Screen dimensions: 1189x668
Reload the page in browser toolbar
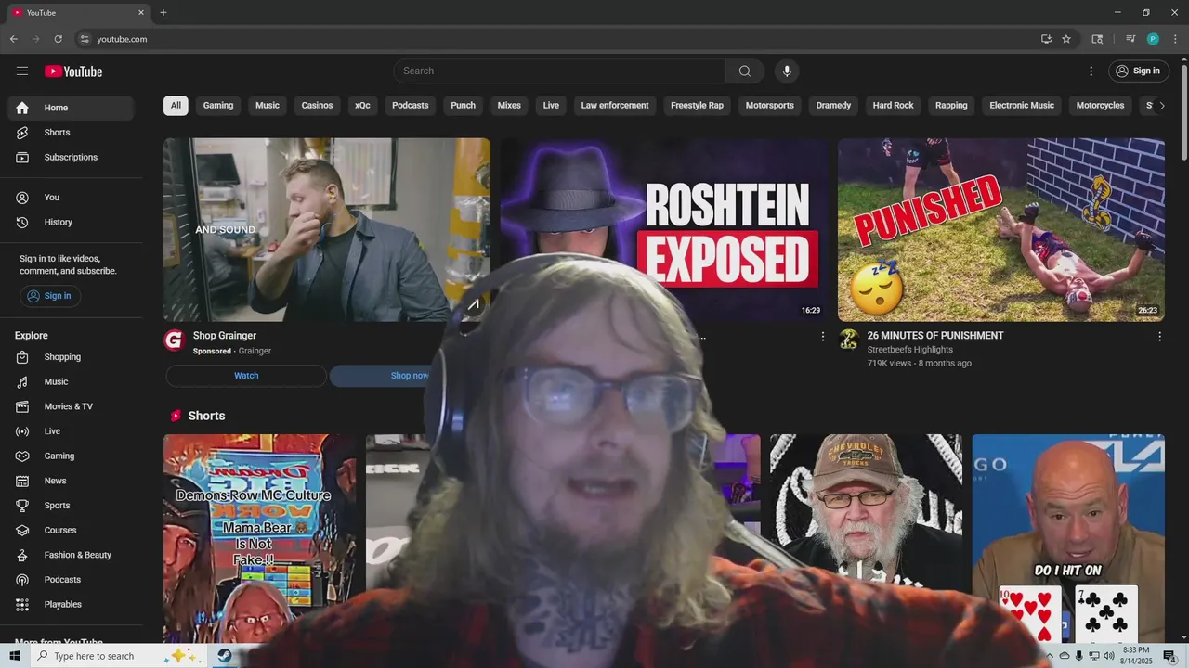(58, 39)
